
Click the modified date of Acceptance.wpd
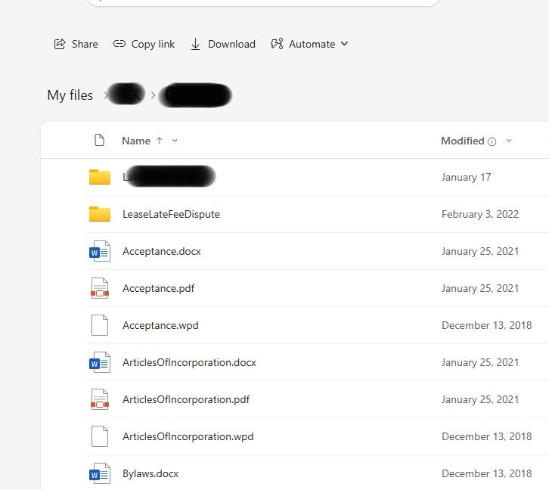(x=487, y=325)
